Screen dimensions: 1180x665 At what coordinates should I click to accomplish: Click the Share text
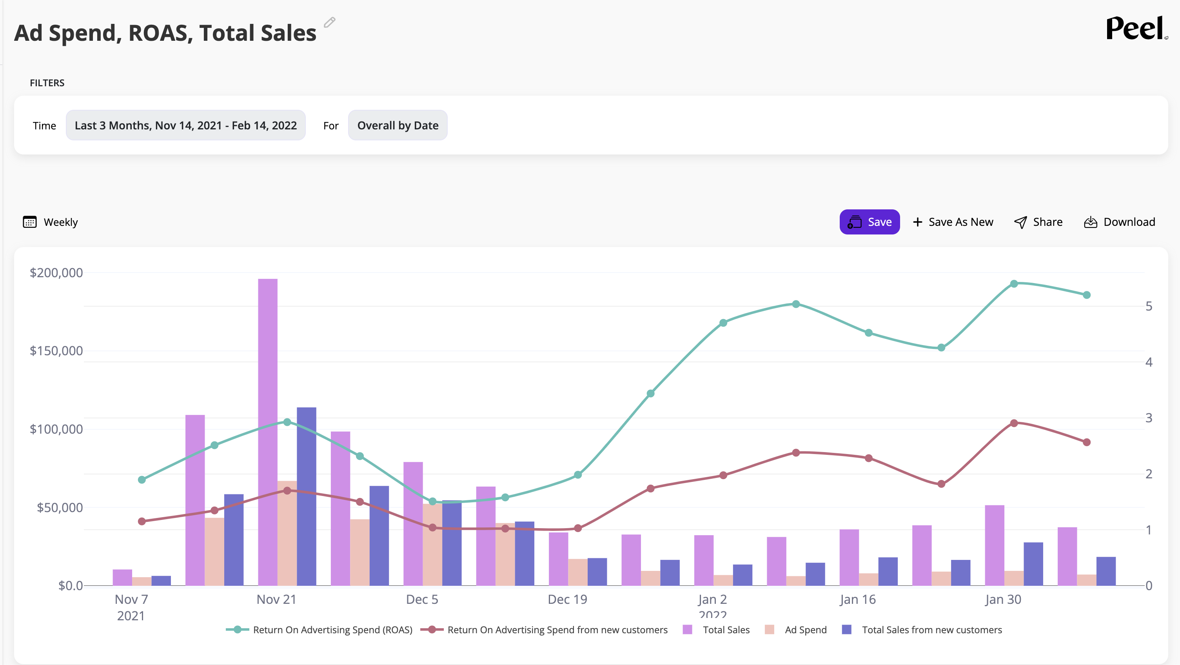point(1047,222)
